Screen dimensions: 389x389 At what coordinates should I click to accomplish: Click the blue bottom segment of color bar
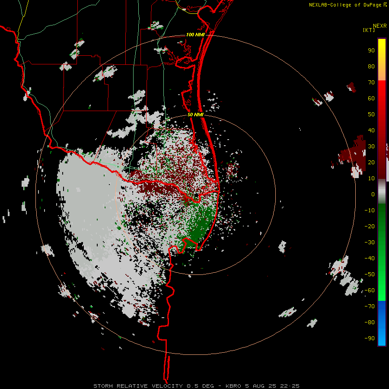tap(382, 323)
